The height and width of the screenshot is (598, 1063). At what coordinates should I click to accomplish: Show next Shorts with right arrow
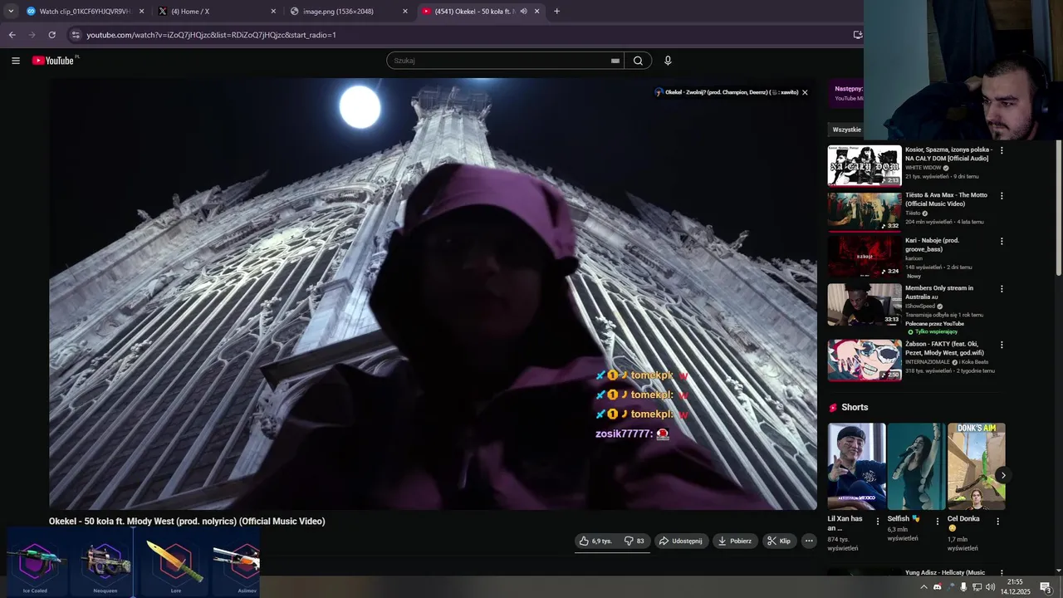click(1002, 476)
